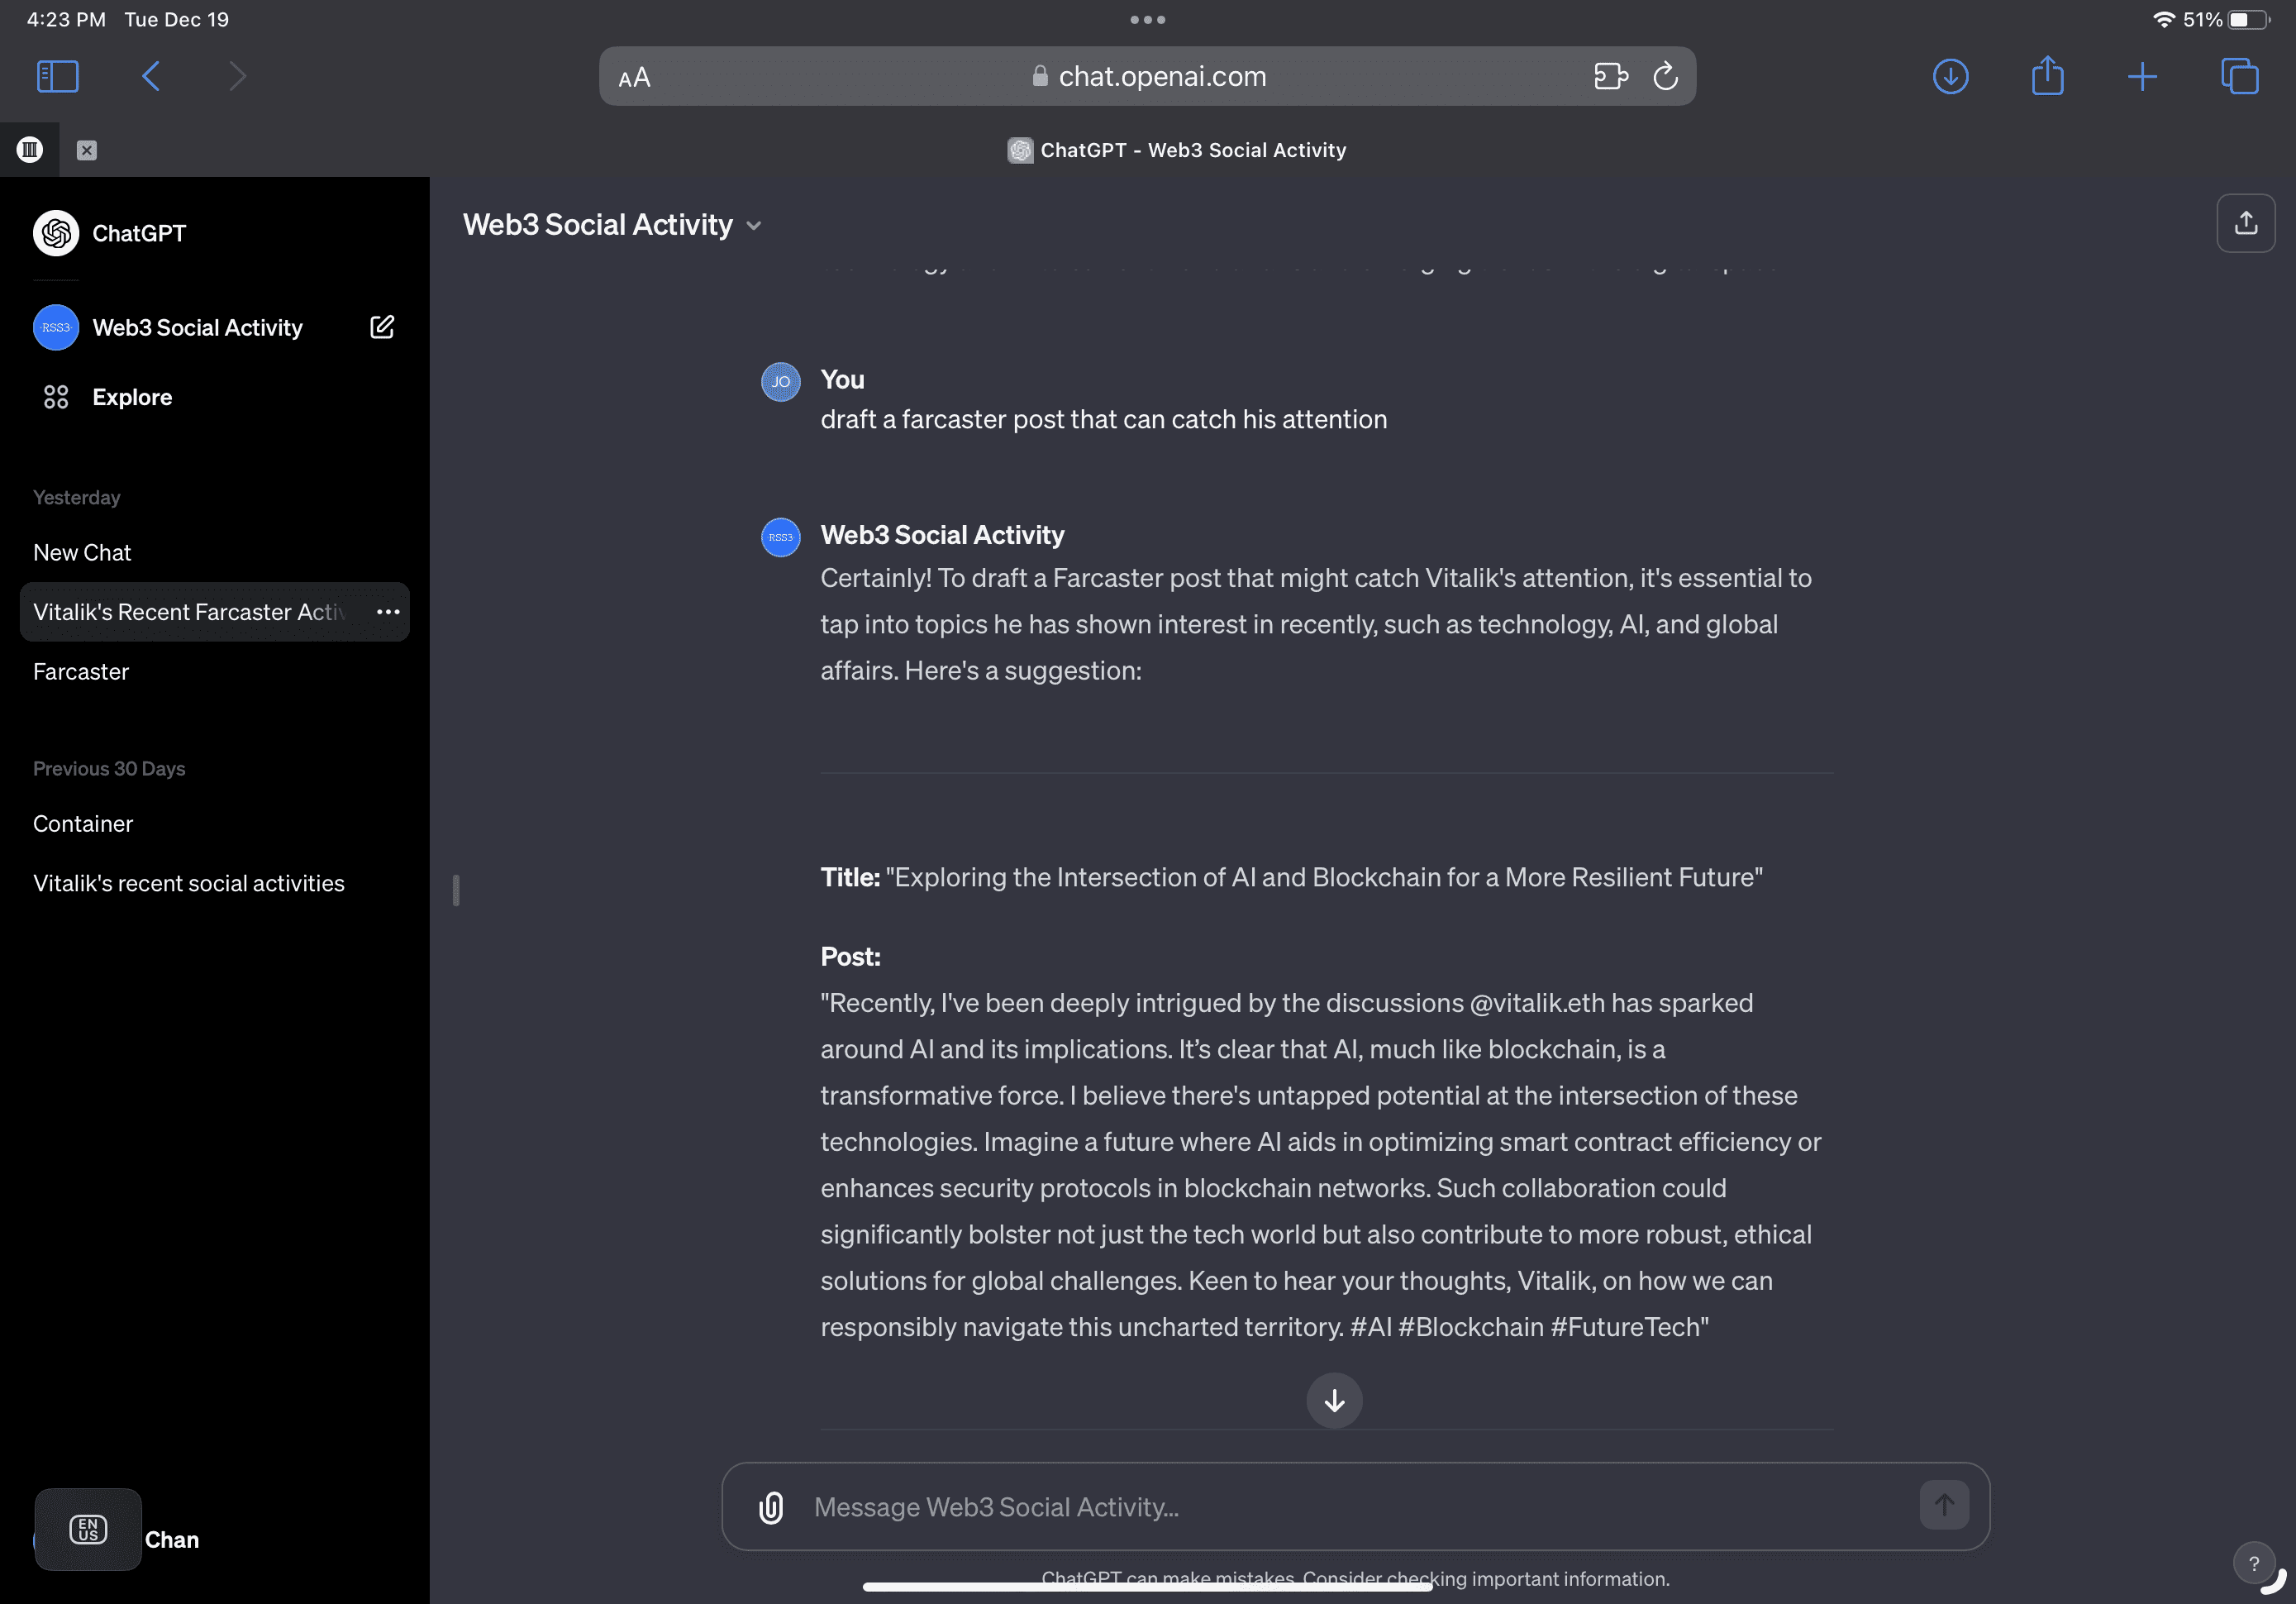
Task: Open the three-dot multitasking menu
Action: click(1148, 19)
